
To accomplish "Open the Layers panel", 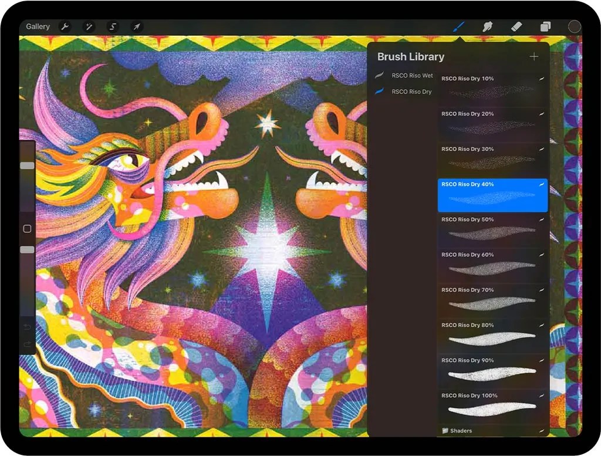I will (x=545, y=26).
